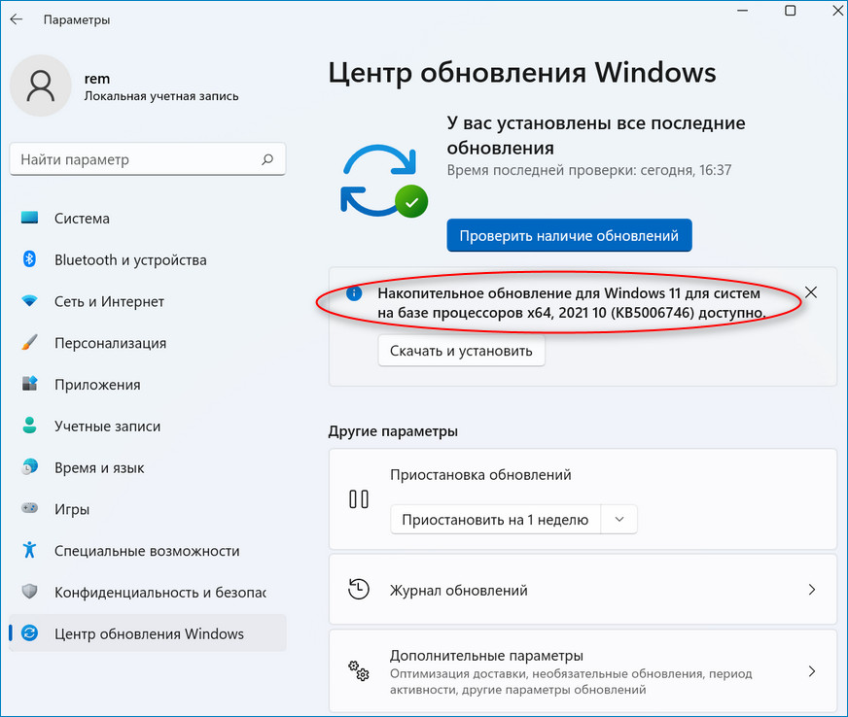This screenshot has width=848, height=717.
Task: Open Журнал обновлений via chevron
Action: pos(812,590)
